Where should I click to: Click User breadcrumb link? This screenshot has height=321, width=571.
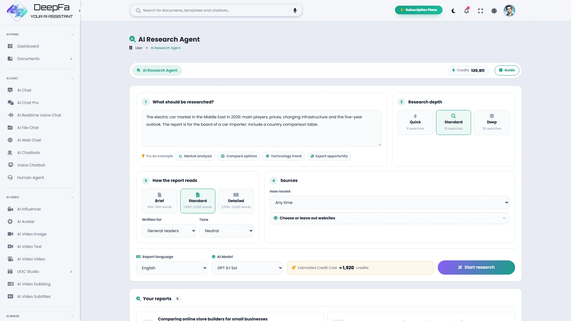point(139,48)
